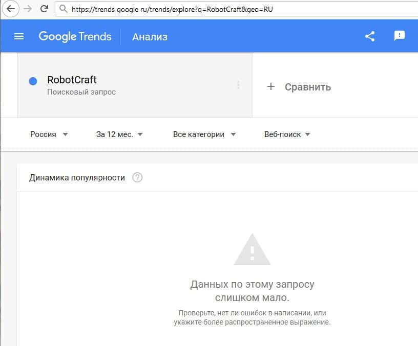Open the Веб-поиск search type dropdown

287,134
